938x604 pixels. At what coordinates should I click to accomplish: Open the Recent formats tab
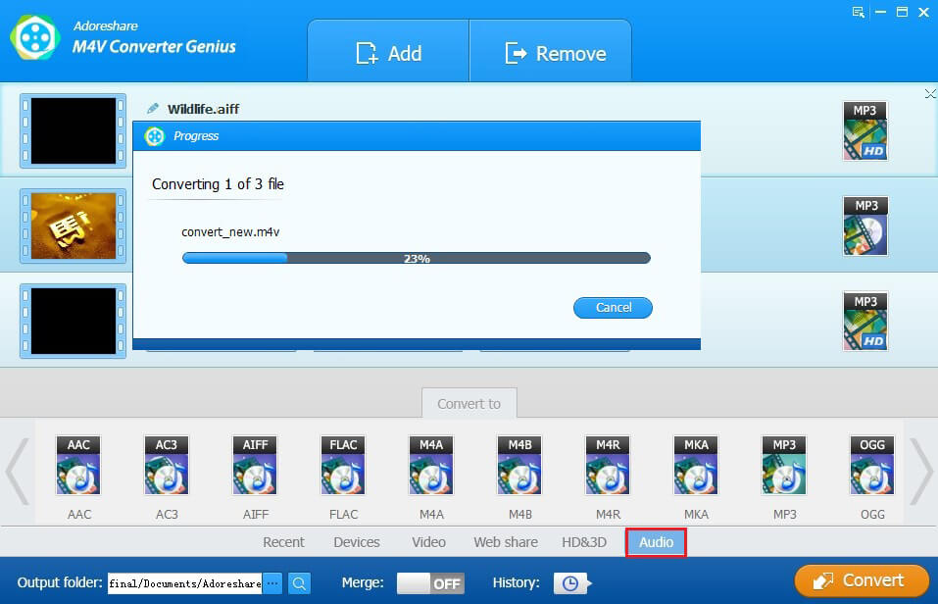point(283,542)
